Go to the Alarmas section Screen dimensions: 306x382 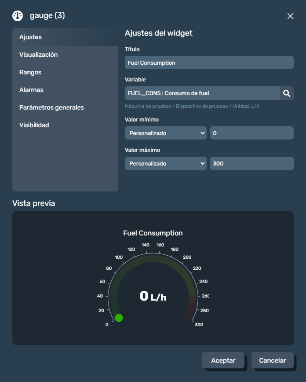click(x=31, y=90)
